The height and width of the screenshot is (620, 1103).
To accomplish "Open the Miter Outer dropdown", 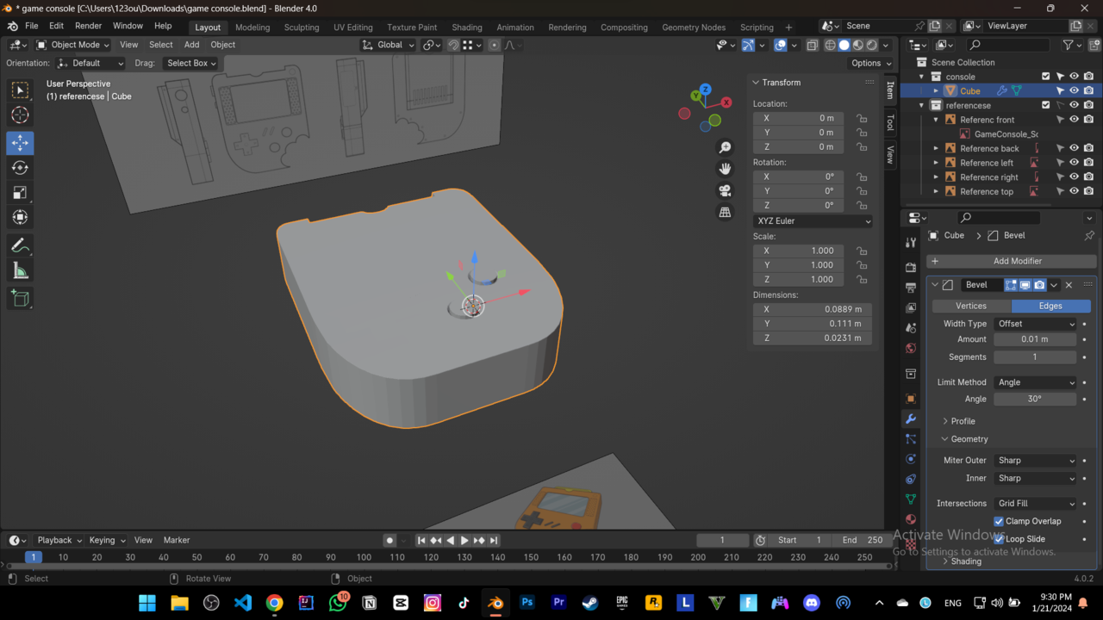I will pyautogui.click(x=1036, y=461).
